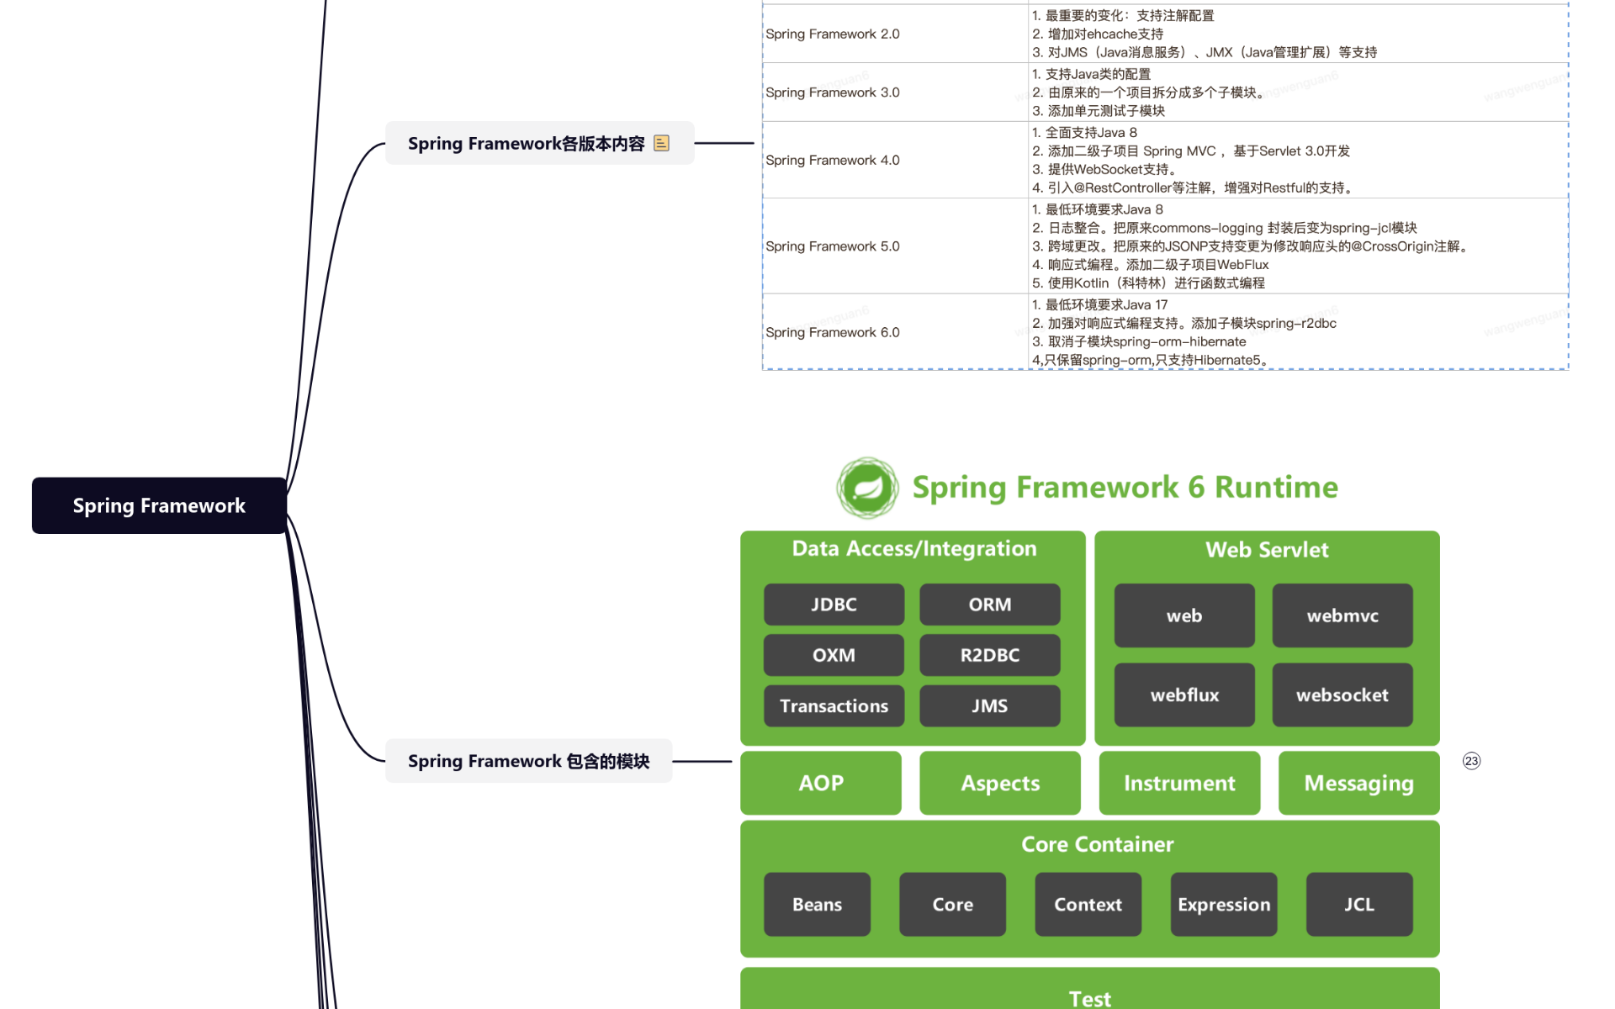Click the Spring leaf logo in the runtime diagram

click(867, 488)
